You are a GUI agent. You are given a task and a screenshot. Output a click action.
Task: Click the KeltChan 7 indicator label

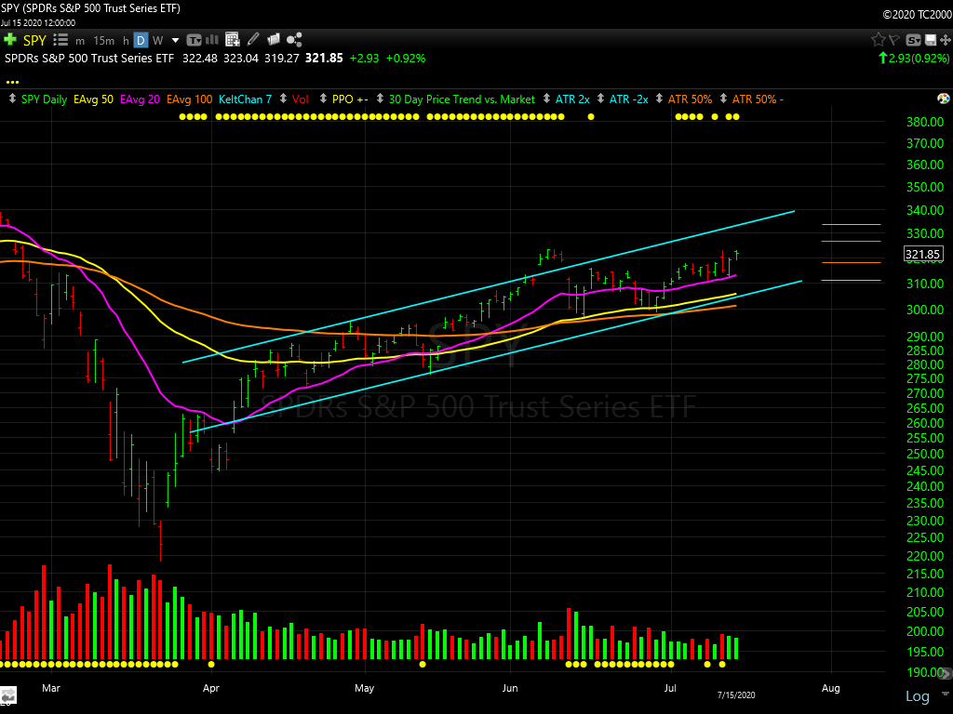coord(245,99)
